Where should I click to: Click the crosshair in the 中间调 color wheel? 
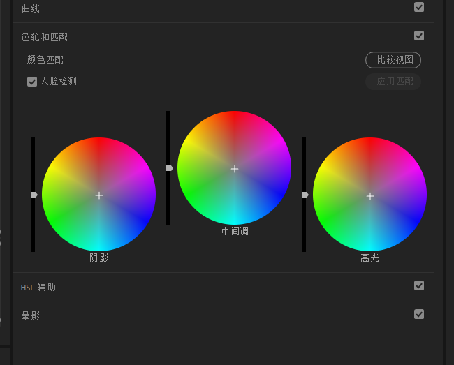[x=235, y=169]
